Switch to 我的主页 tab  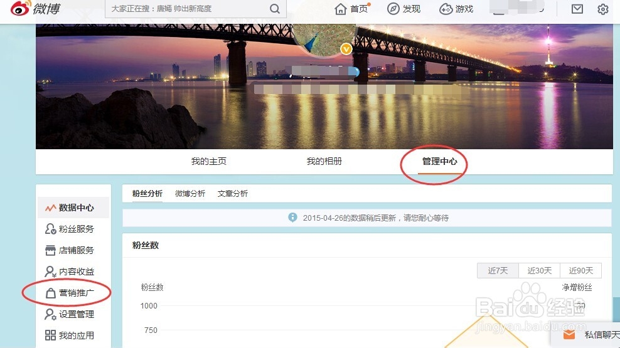coord(209,161)
